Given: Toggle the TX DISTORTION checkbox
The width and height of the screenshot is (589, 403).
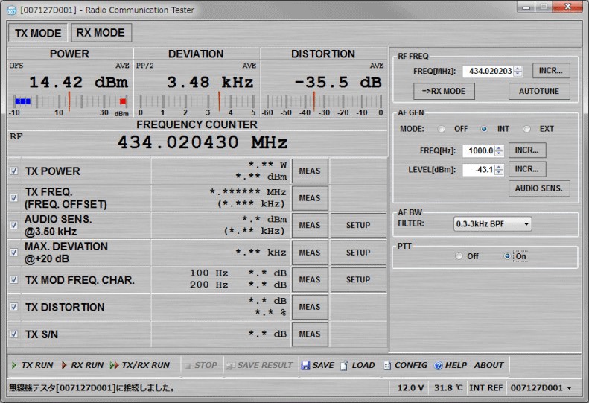Looking at the screenshot, I should click(14, 307).
